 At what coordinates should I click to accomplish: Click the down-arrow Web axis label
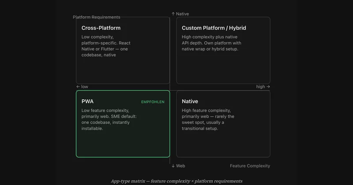(x=178, y=166)
